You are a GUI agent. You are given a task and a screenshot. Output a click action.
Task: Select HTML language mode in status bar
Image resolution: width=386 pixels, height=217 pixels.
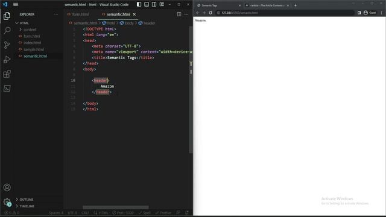[101, 213]
